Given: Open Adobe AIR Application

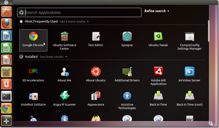Looking at the screenshot, I should (158, 76).
